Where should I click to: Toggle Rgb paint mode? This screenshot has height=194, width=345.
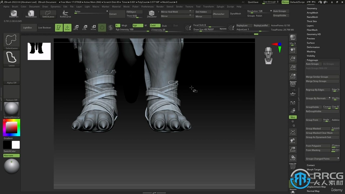tap(138, 25)
